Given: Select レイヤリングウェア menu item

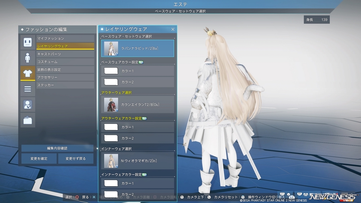Looking at the screenshot, I should click(65, 46).
